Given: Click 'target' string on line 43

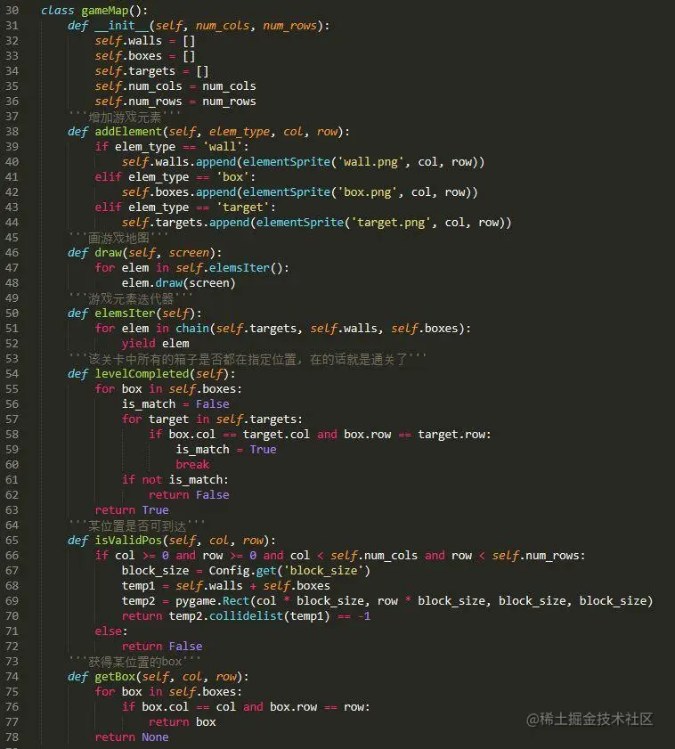Looking at the screenshot, I should (243, 208).
